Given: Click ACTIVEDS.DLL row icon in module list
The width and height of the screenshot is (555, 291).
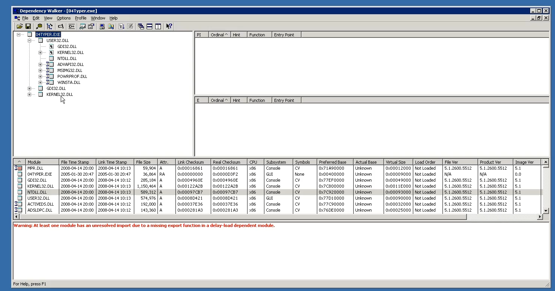Looking at the screenshot, I should pos(18,204).
